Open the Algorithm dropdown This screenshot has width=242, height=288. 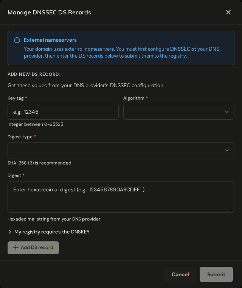click(179, 112)
